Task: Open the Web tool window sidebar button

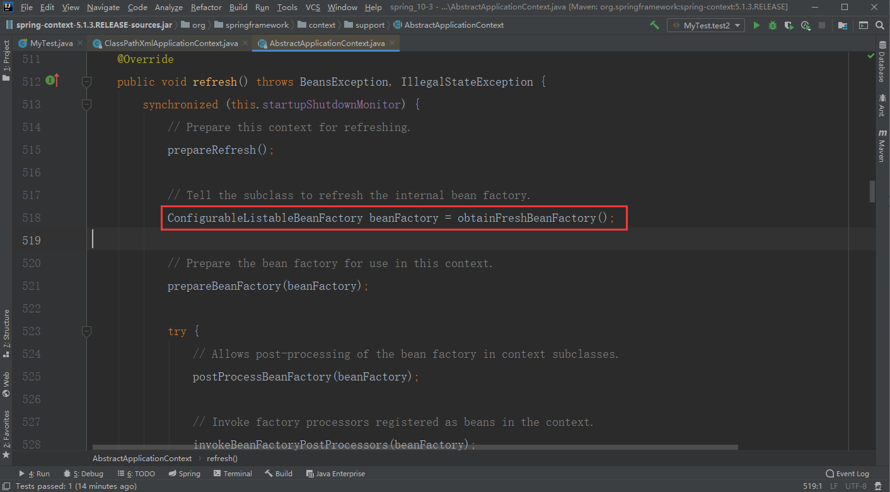Action: click(6, 385)
